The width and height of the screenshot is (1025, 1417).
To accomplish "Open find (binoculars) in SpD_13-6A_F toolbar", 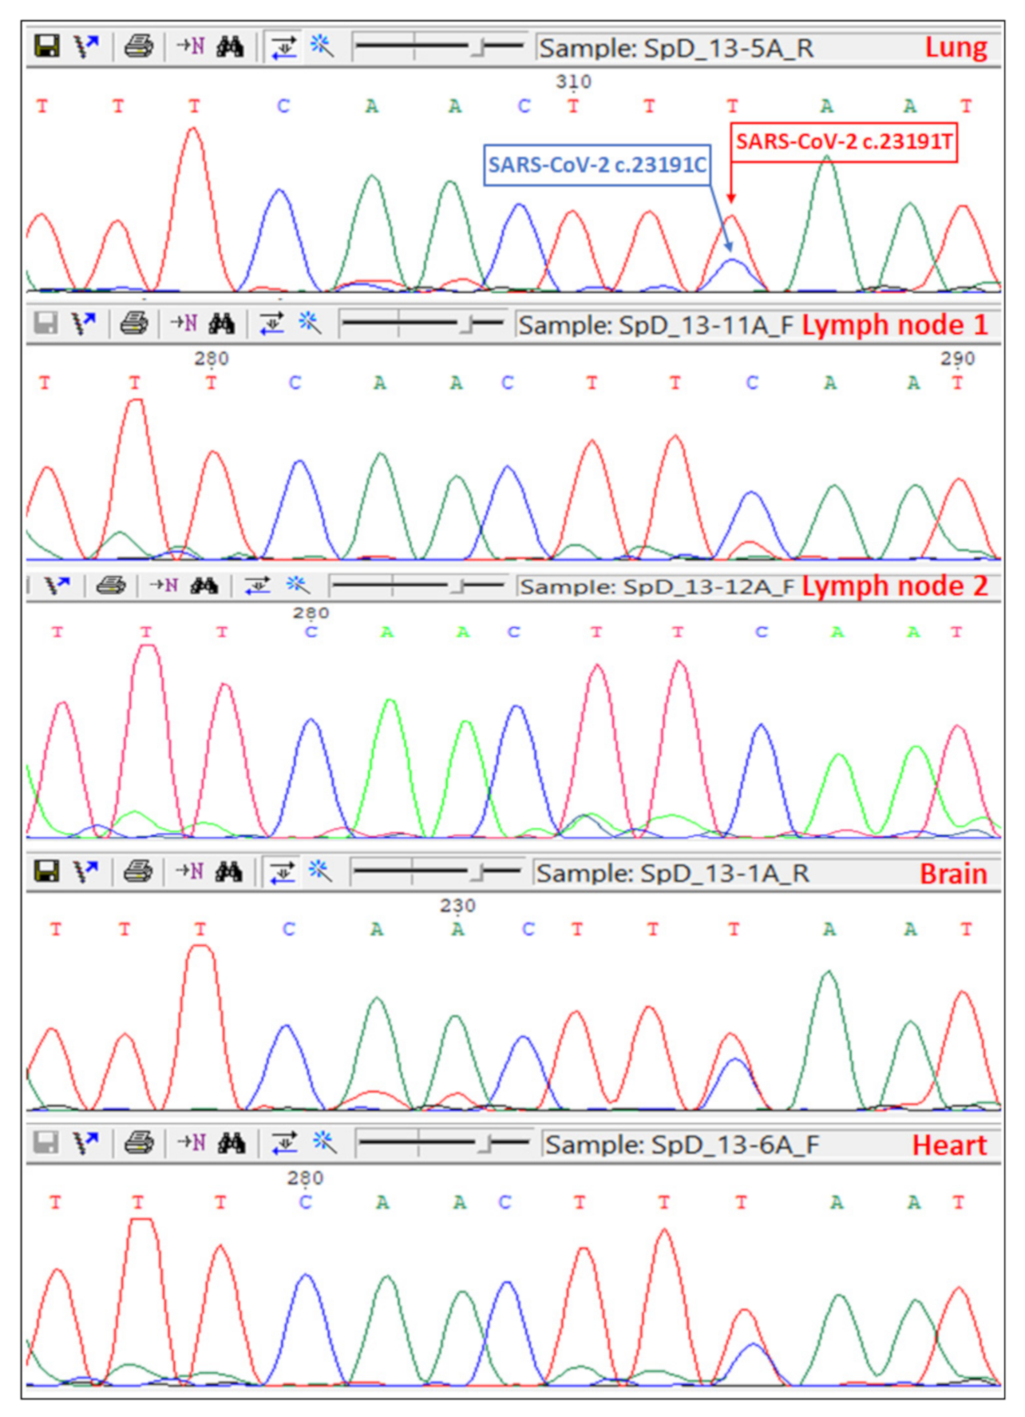I will tap(232, 1143).
